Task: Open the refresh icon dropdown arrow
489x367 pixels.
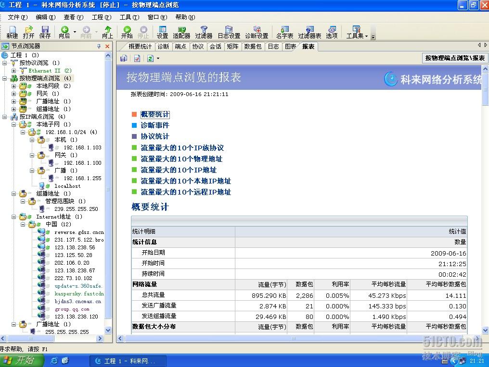Action: 158,58
